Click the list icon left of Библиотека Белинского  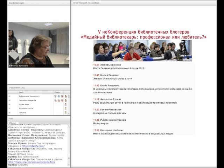pos(9,96)
